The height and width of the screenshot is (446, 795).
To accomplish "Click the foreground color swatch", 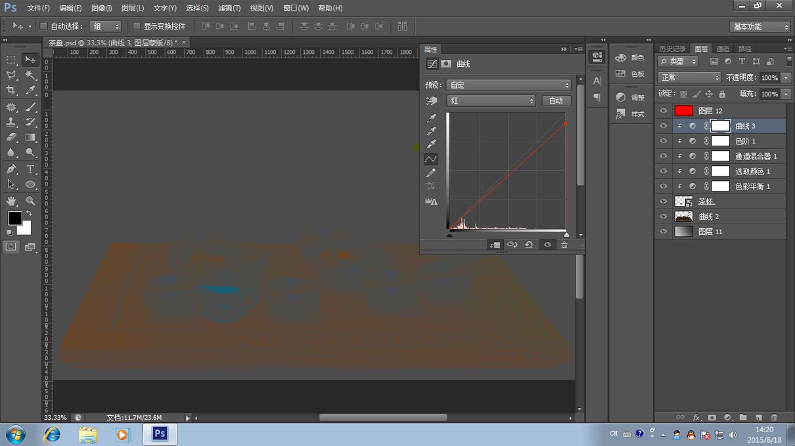I will point(14,218).
